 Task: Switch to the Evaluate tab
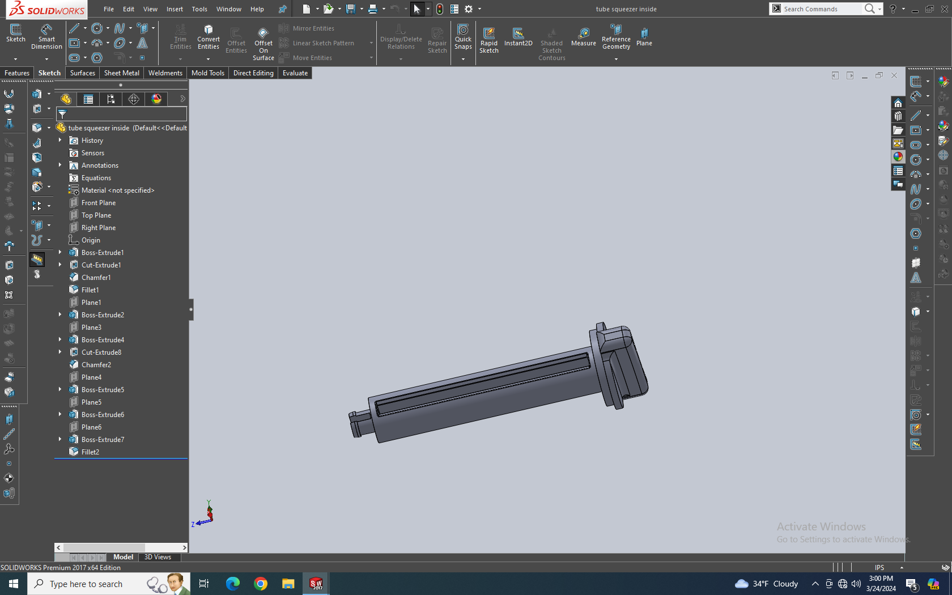[x=295, y=73]
